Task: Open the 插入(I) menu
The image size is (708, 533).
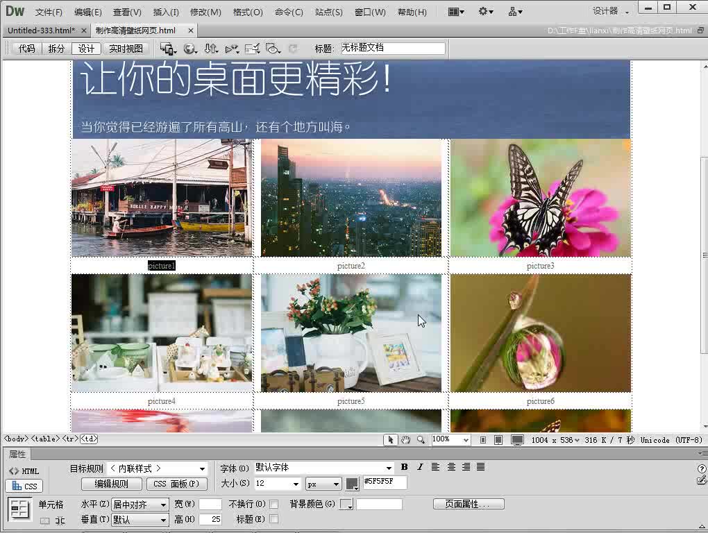Action: point(166,12)
